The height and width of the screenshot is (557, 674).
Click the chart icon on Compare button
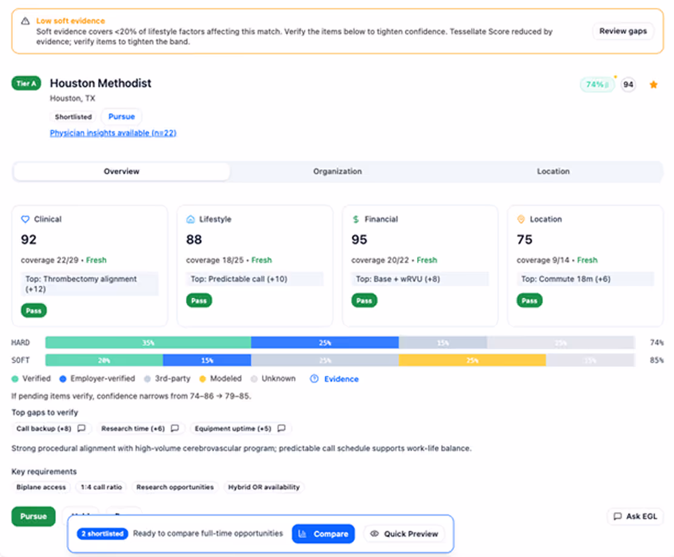point(302,534)
